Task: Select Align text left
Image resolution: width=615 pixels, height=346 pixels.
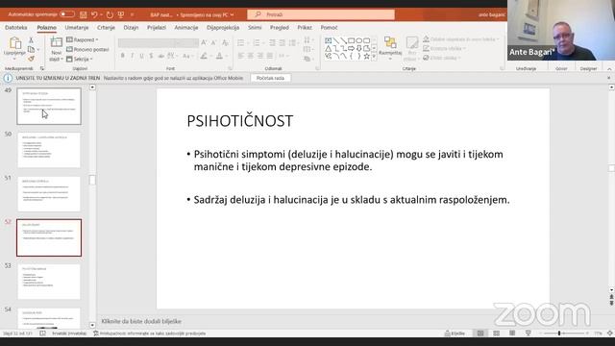Action: tap(240, 56)
